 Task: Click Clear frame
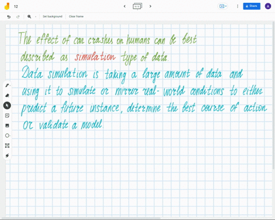76,17
